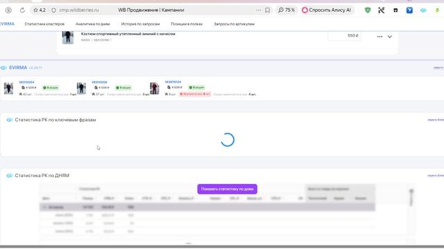Open the blue Y extension icon

(x=409, y=10)
